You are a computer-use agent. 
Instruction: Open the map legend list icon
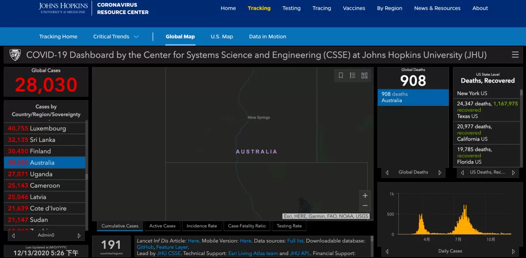click(x=353, y=76)
